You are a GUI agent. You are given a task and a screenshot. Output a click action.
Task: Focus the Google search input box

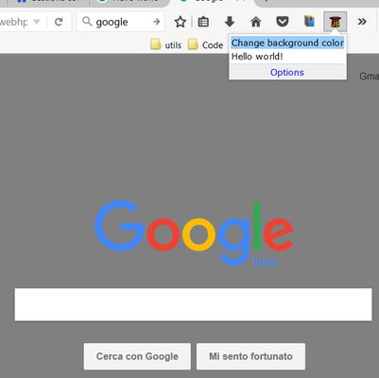(193, 304)
